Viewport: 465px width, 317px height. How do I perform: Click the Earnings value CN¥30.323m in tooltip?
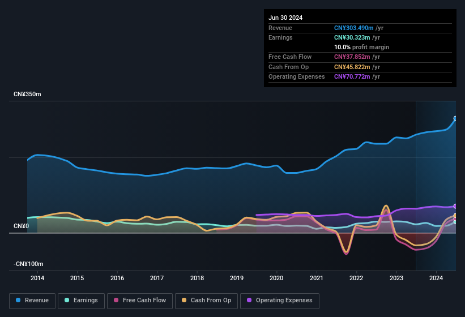point(352,37)
